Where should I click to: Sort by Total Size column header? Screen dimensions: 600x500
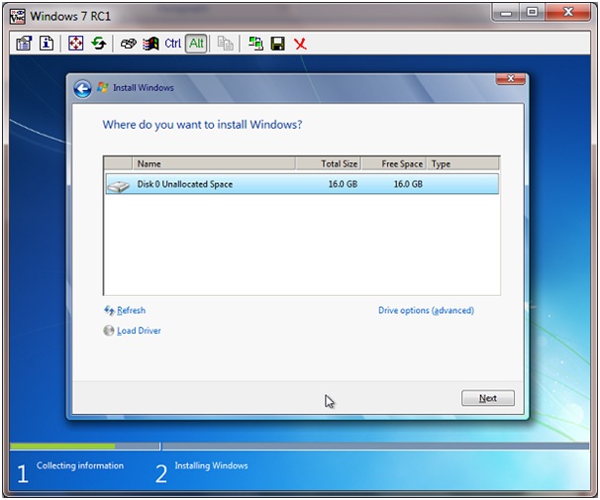[328, 163]
